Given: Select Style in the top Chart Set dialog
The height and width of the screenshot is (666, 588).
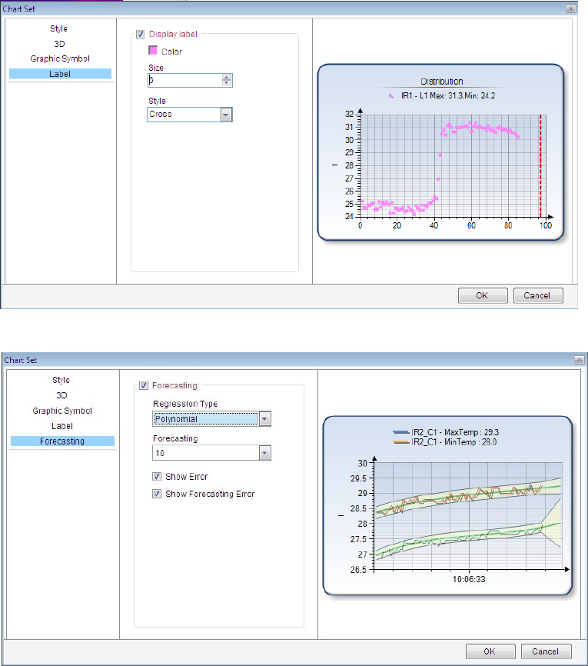Looking at the screenshot, I should tap(58, 29).
